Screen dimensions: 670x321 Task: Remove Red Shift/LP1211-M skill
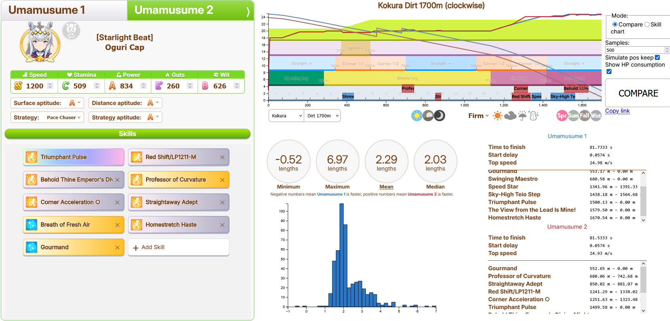222,158
